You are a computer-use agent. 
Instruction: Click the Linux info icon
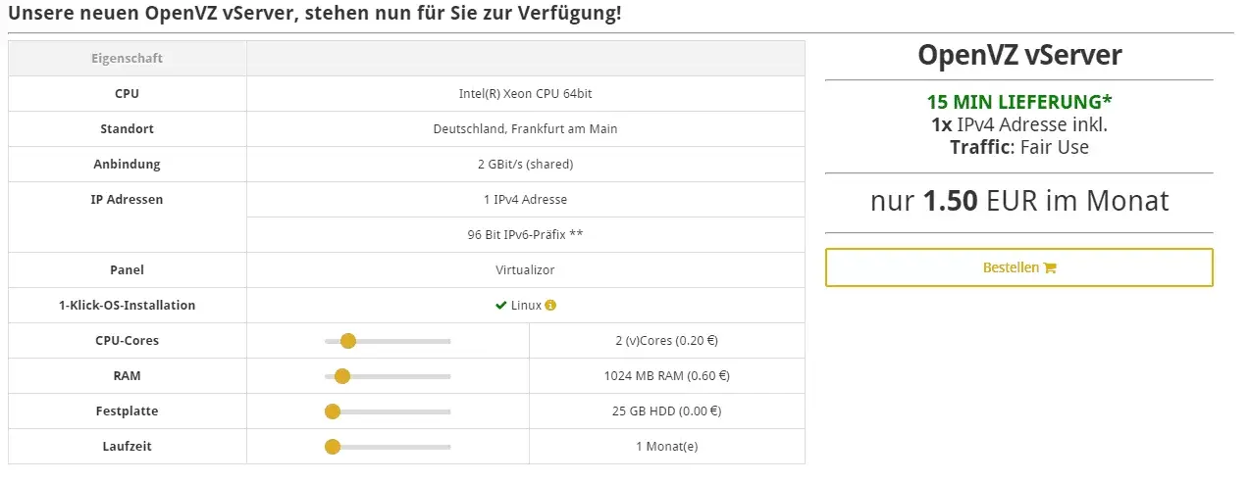tap(550, 306)
